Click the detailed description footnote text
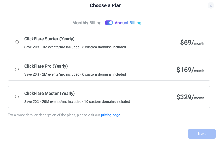Viewport: 218px width, 141px height. 54,115
